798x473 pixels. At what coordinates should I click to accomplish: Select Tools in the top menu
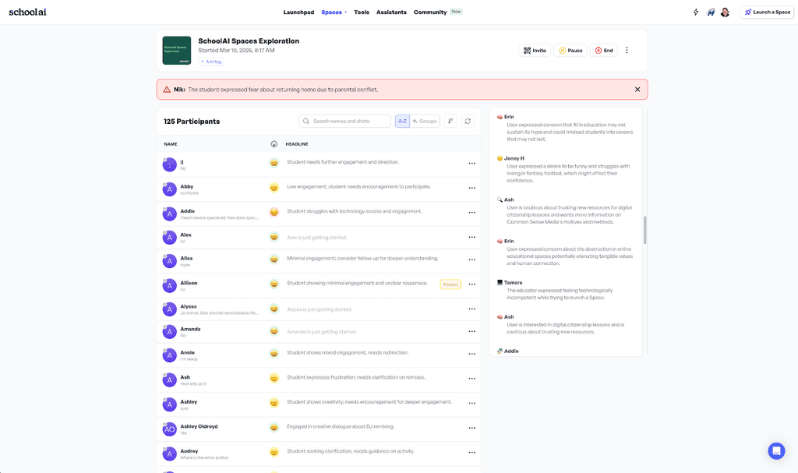[x=361, y=12]
